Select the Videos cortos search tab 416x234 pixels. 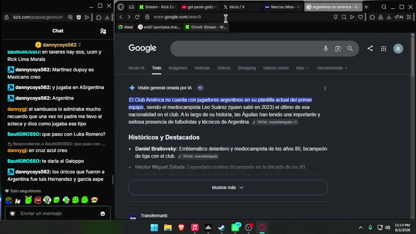276,68
